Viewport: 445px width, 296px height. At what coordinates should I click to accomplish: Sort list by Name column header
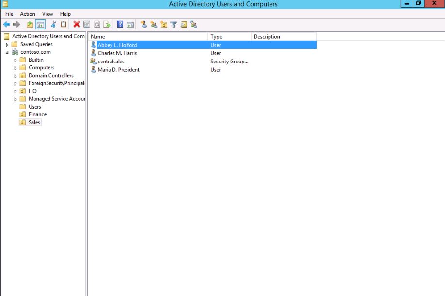tap(148, 36)
